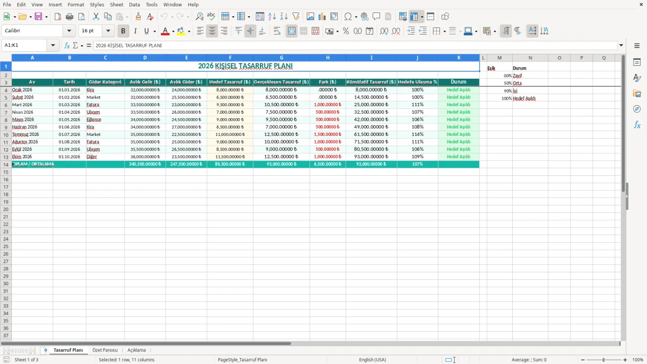Select row 14 header
This screenshot has width=647, height=364.
tap(6, 164)
